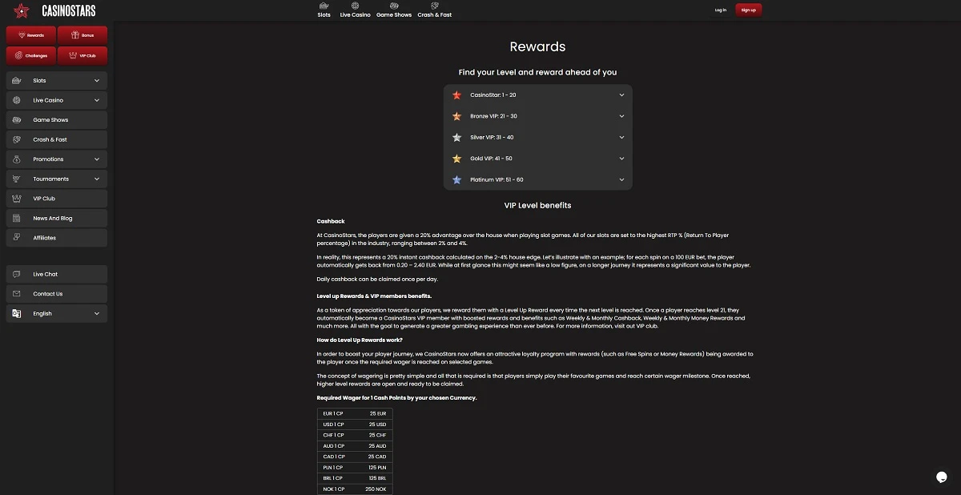Open the red VIP Club tile
Viewport: 961px width, 495px height.
(x=82, y=56)
